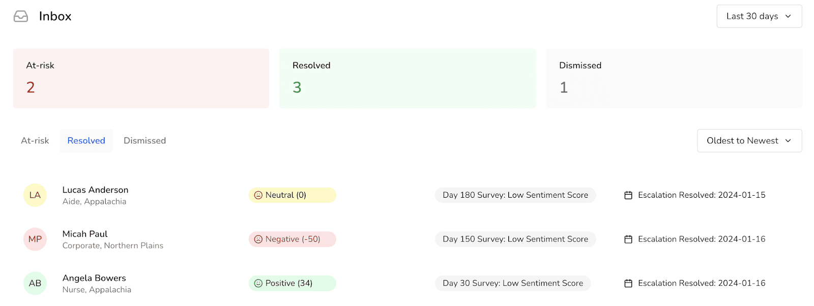Select the Resolved tab

pos(86,141)
